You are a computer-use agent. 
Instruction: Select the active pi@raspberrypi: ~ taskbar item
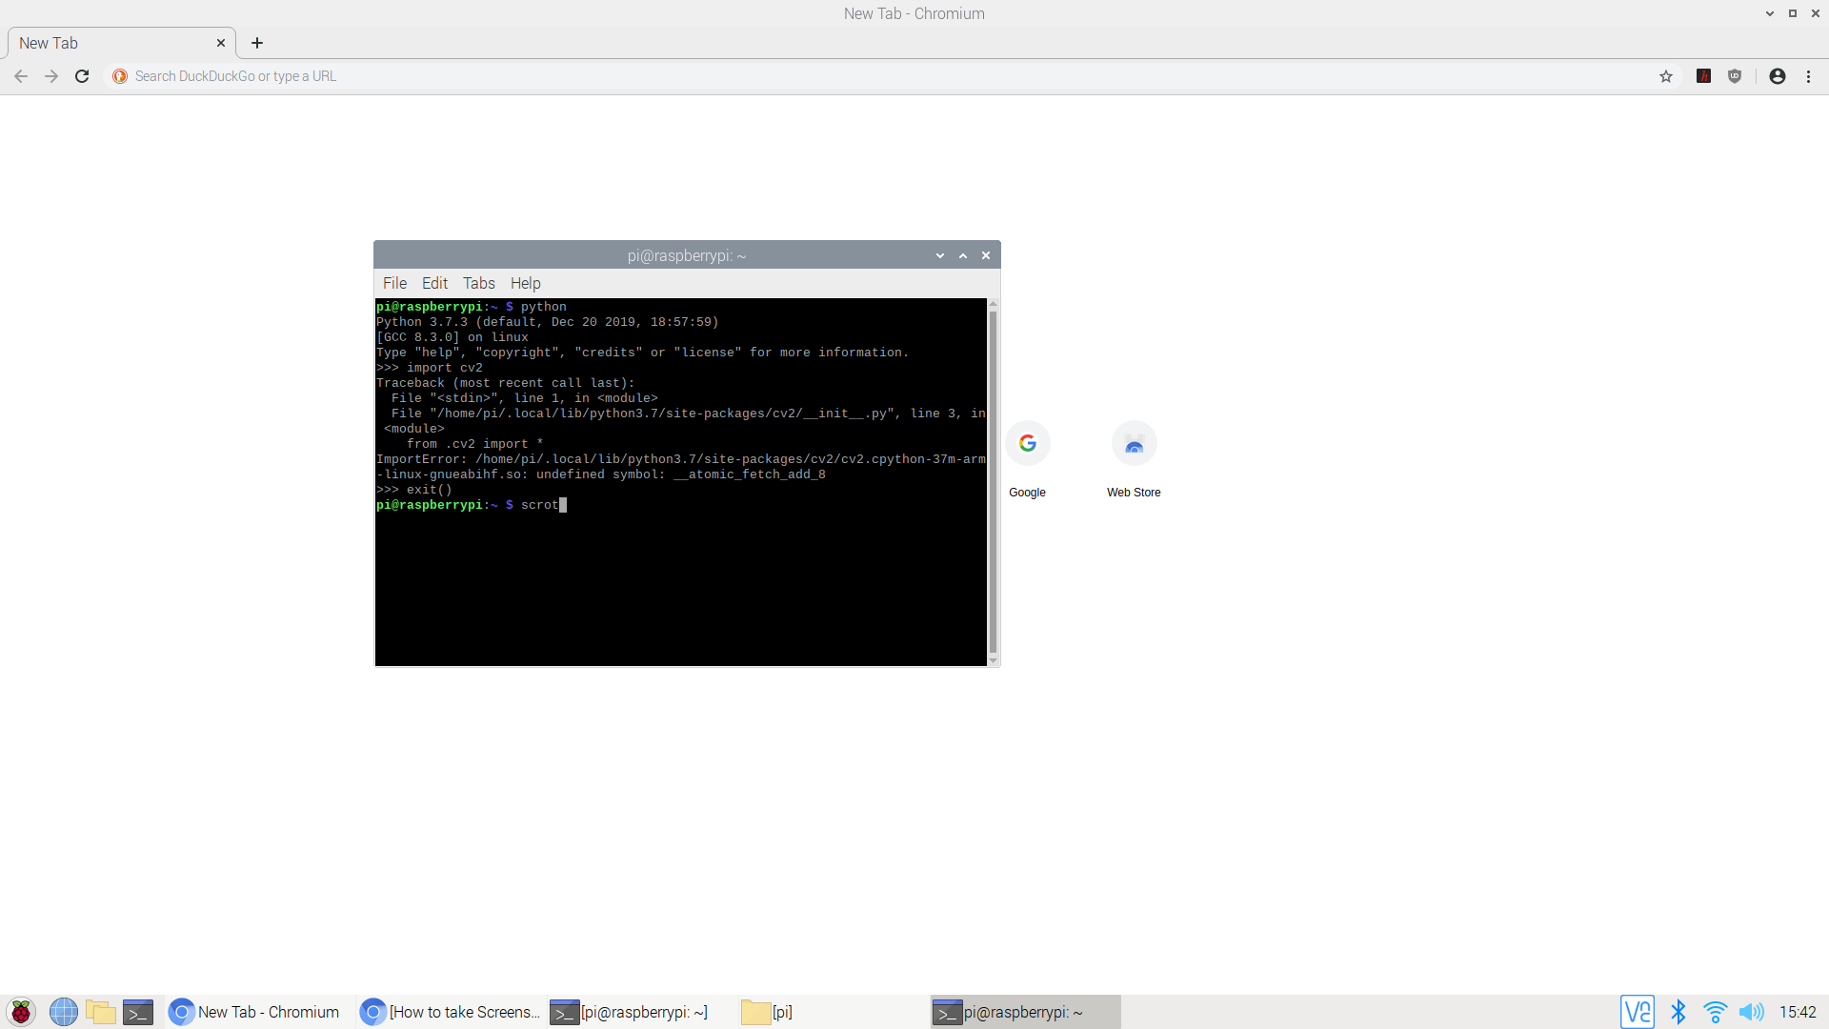[x=1025, y=1012]
